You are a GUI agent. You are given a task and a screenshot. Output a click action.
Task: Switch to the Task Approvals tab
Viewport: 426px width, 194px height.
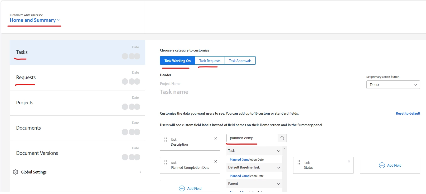coord(240,61)
